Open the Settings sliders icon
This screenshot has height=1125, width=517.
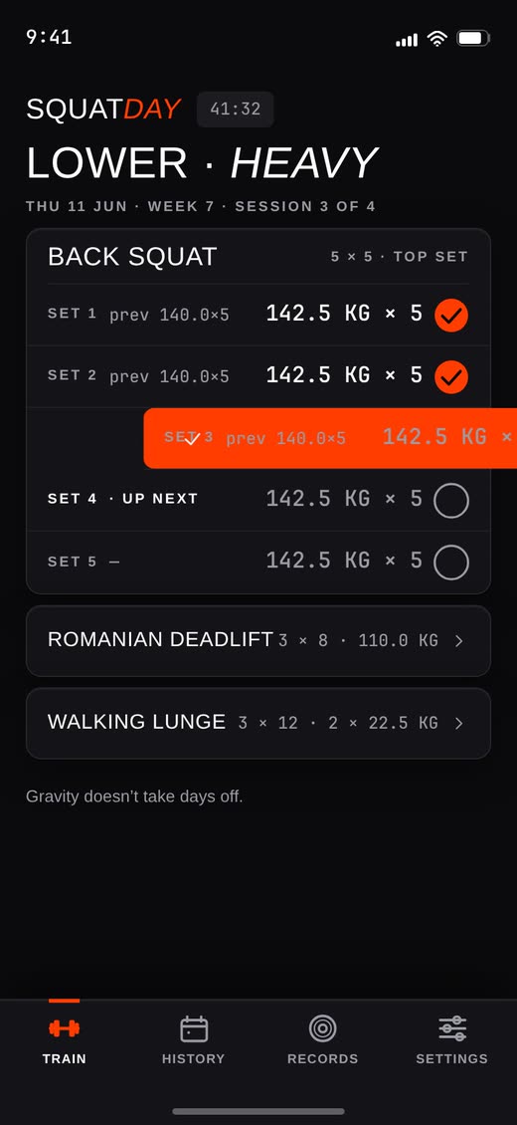tap(451, 1028)
